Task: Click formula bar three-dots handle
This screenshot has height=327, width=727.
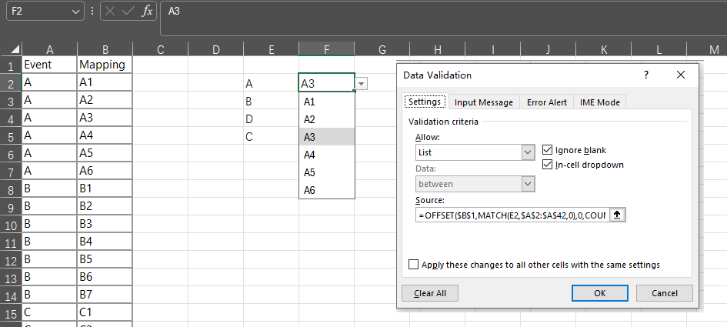Action: pyautogui.click(x=92, y=11)
